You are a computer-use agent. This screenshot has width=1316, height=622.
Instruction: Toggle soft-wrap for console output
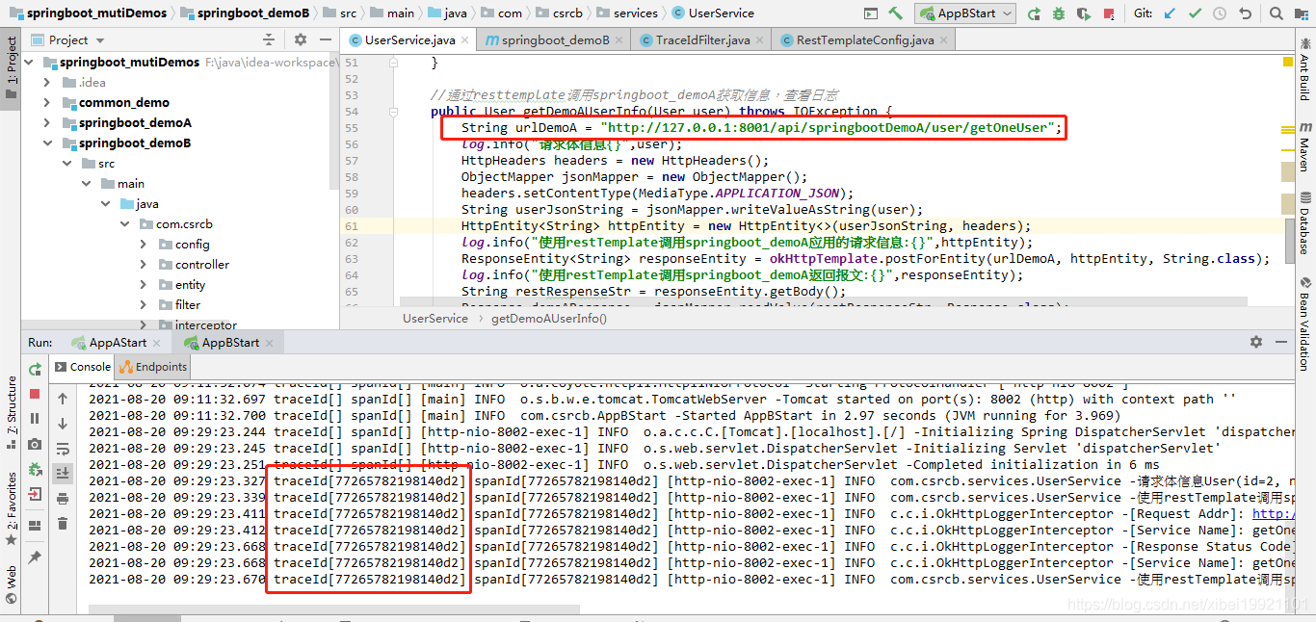point(63,447)
